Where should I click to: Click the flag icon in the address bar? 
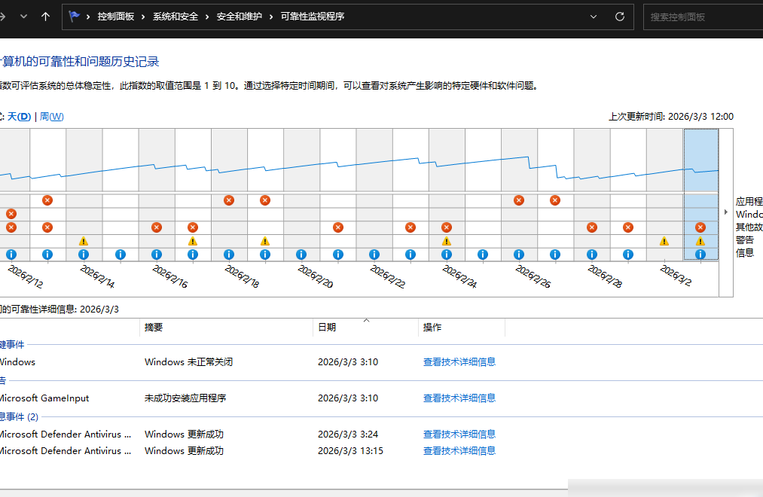click(74, 16)
